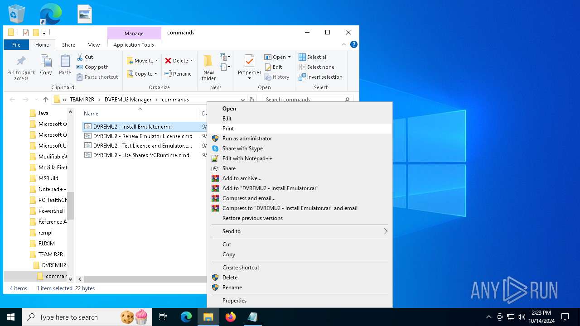The width and height of the screenshot is (580, 326).
Task: Click the Up one level arrow
Action: point(45,100)
